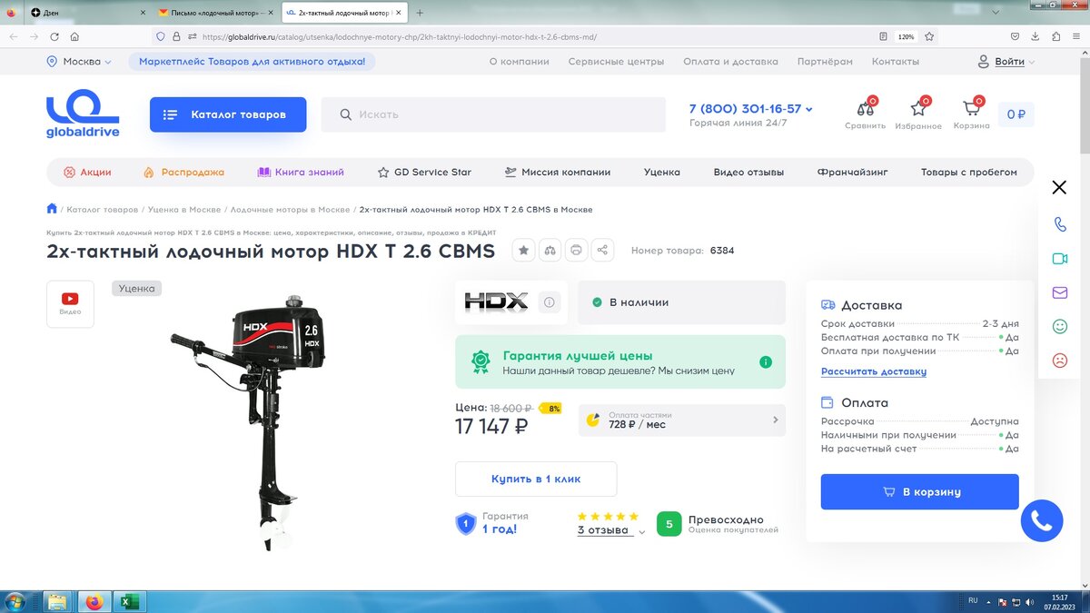This screenshot has width=1090, height=613.
Task: Click the round blue call-back phone button
Action: pyautogui.click(x=1042, y=521)
